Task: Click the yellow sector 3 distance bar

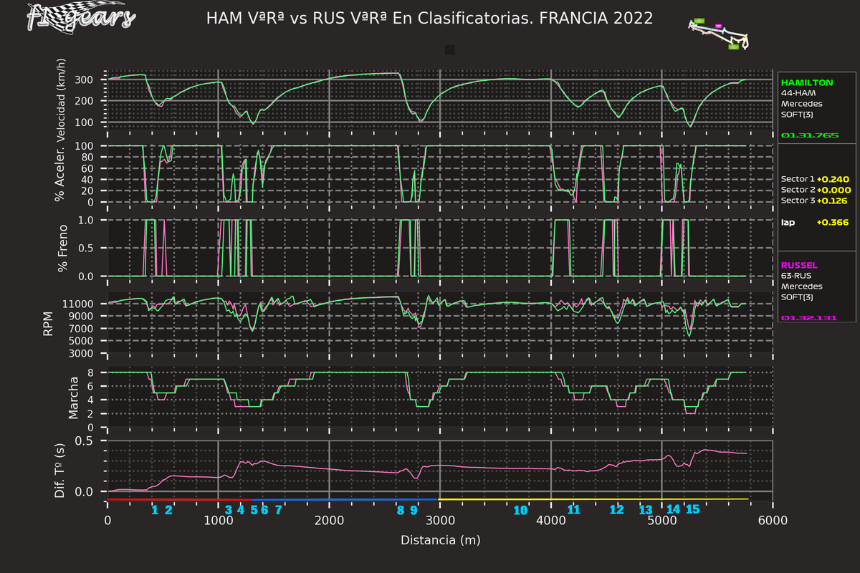Action: point(593,499)
